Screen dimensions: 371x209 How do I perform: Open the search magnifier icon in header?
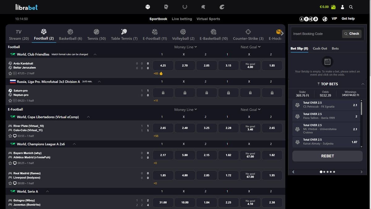click(351, 7)
